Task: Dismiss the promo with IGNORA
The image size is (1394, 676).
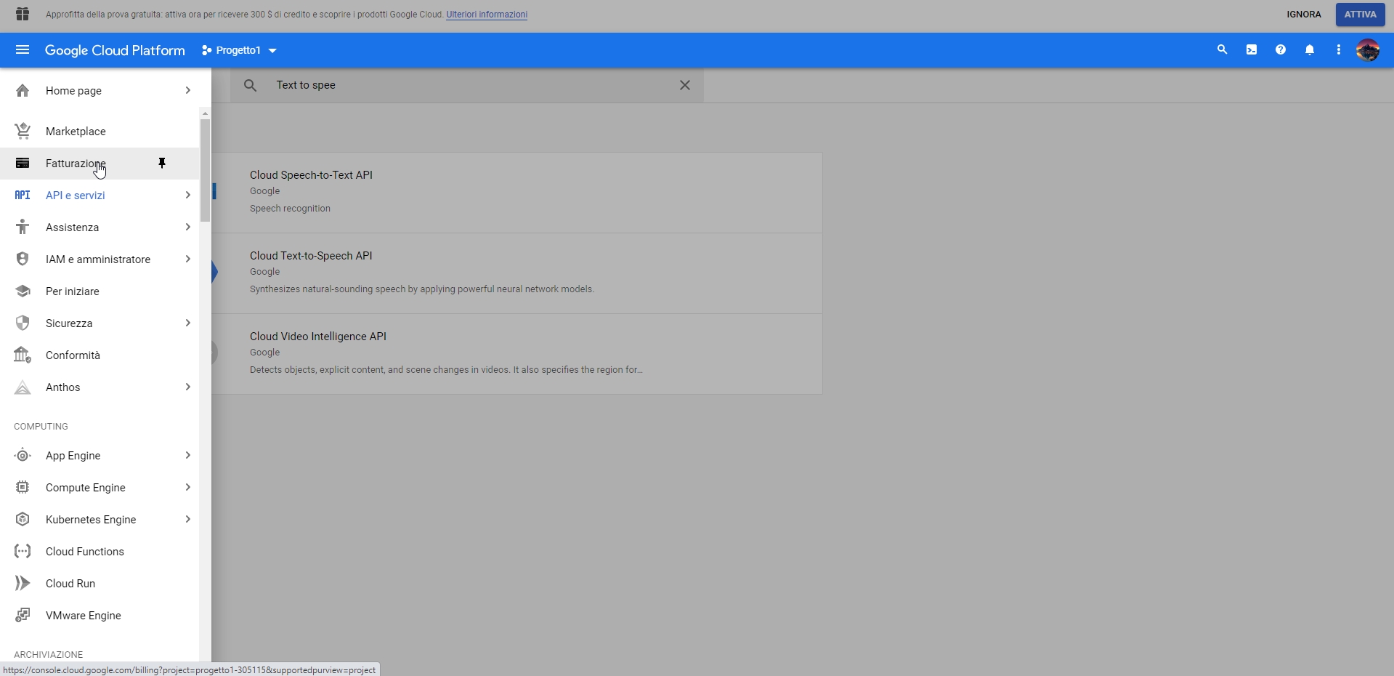Action: tap(1304, 15)
